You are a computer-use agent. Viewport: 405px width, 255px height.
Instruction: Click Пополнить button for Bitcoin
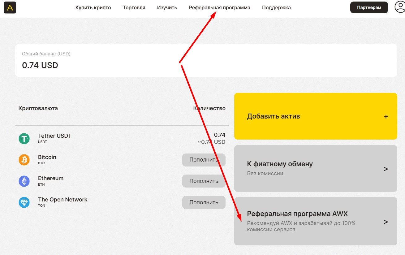[x=204, y=160]
